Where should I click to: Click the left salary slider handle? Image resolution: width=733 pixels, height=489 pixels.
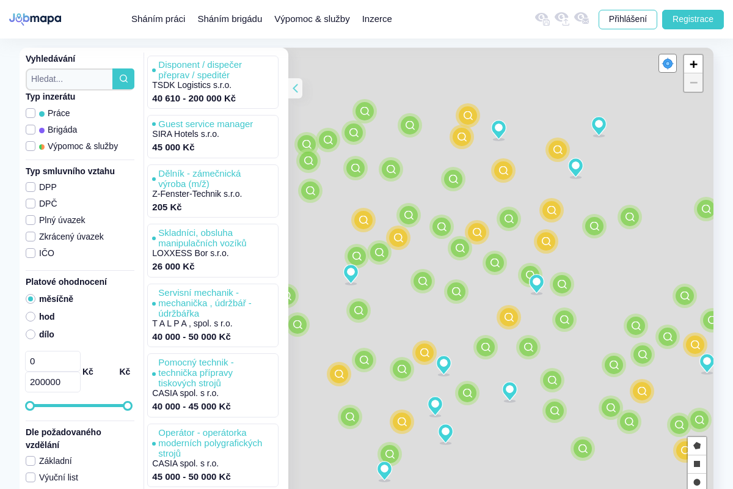click(x=30, y=406)
